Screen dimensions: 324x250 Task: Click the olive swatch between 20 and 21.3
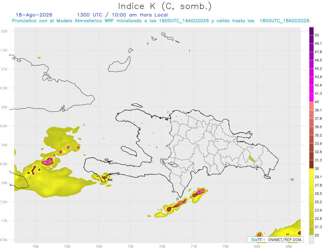point(311,231)
